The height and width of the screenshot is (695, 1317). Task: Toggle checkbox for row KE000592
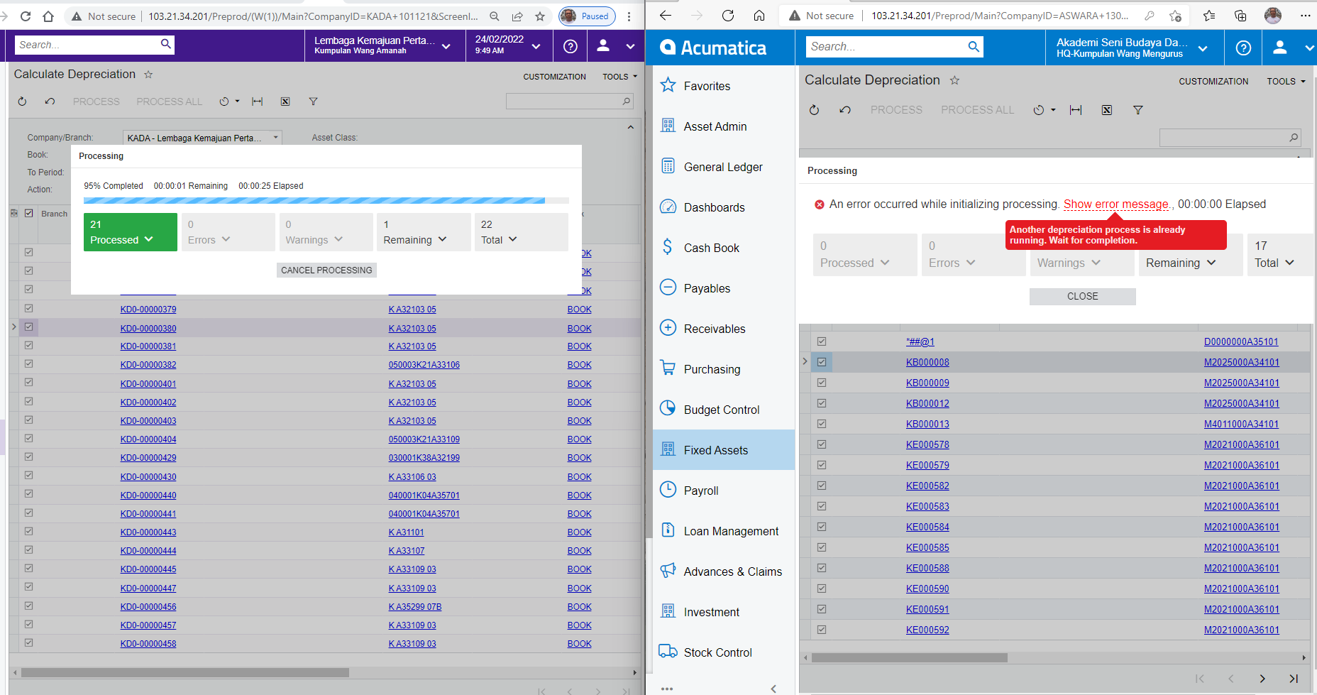(822, 630)
